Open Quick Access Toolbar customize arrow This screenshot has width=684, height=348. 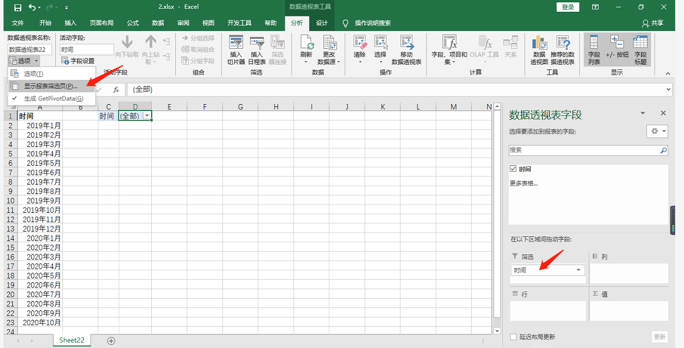(66, 8)
